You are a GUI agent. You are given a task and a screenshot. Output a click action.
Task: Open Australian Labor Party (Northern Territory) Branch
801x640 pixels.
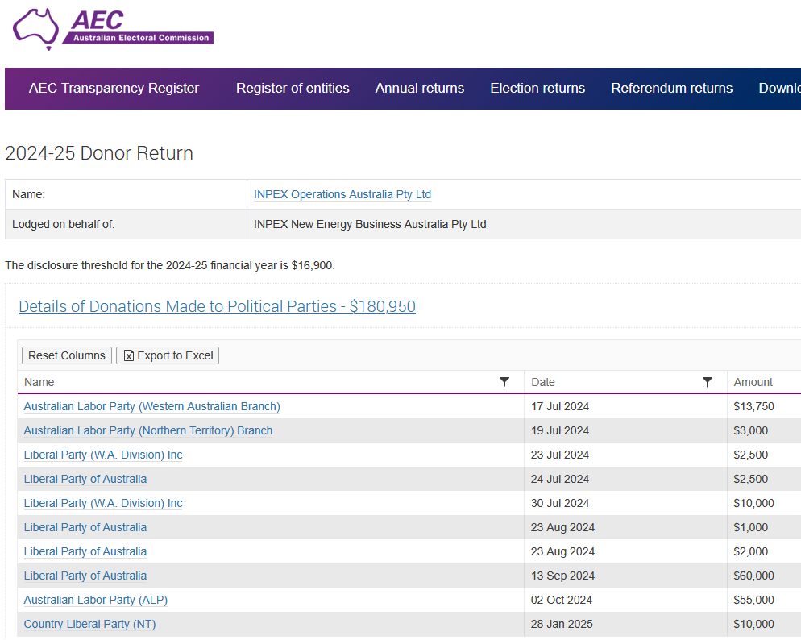click(148, 430)
